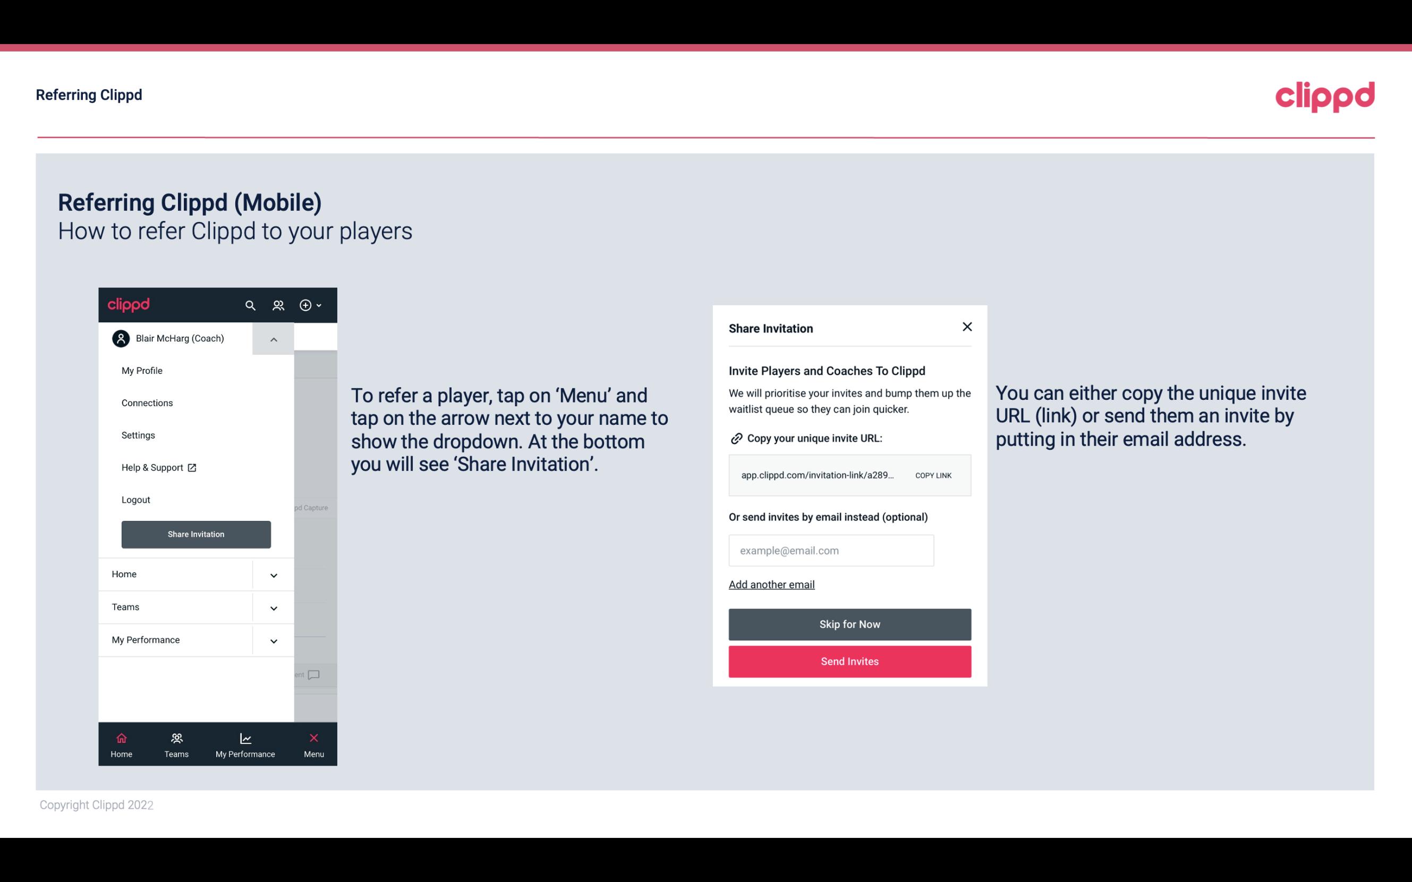Screen dimensions: 1412x882
Task: Click 'Skip for Now' button
Action: click(850, 624)
